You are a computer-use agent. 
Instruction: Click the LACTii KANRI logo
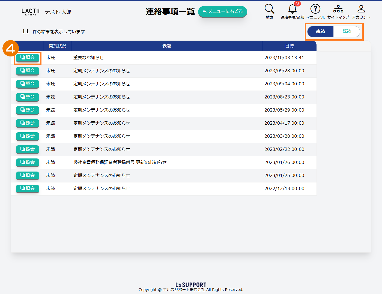pos(31,12)
